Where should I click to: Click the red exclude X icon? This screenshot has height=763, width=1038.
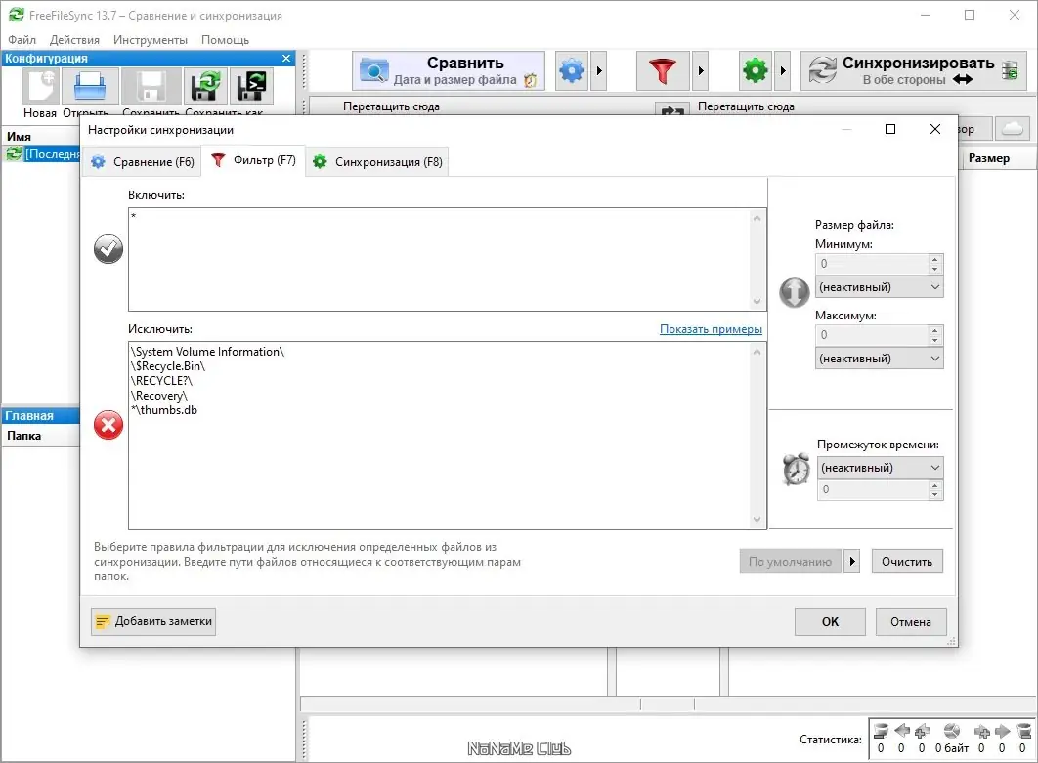pos(108,425)
